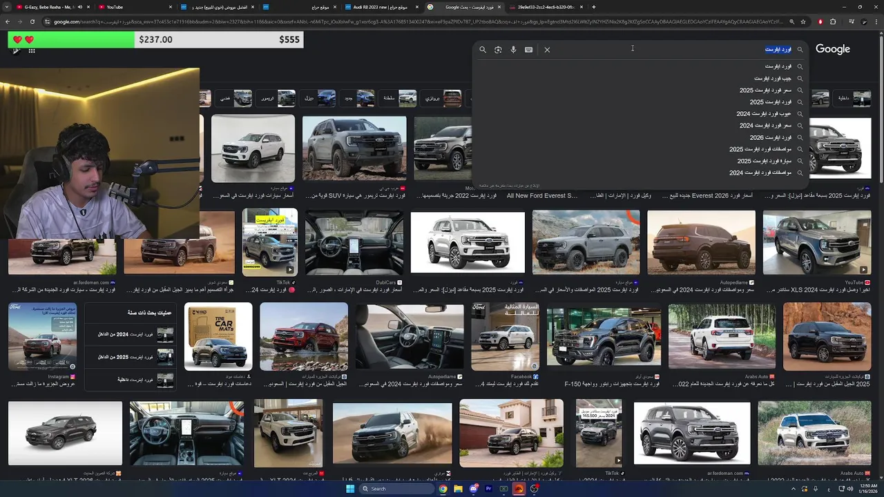Screen dimensions: 884x497
Task: Open the white Ford Everest image in top row
Action: pos(253,149)
